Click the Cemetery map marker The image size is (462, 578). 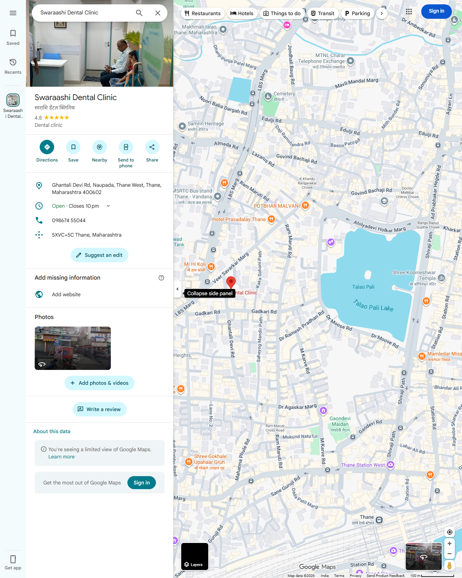tap(268, 96)
